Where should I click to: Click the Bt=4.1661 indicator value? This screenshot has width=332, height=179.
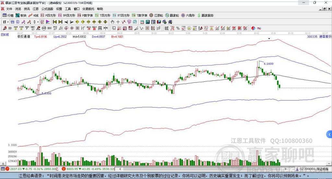117,37
